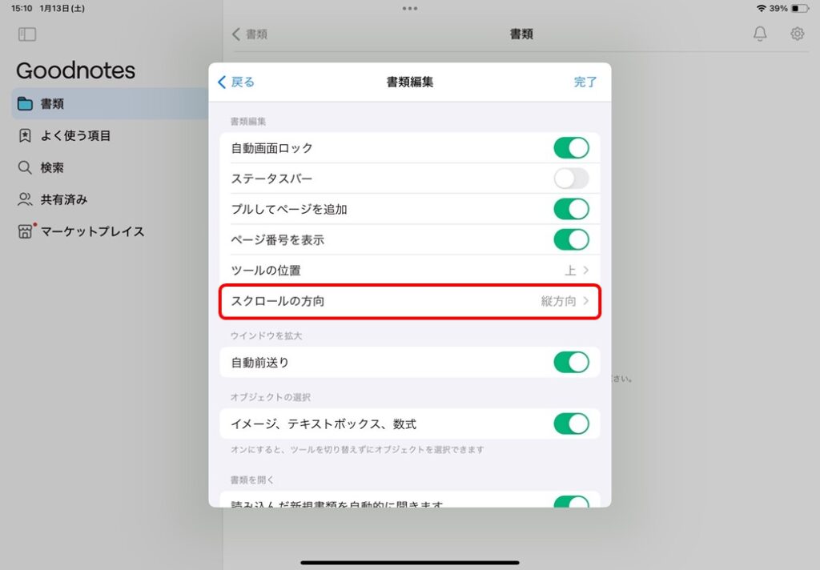This screenshot has width=820, height=570.
Task: Toggle プルしてページを追加 switch
Action: pos(571,209)
